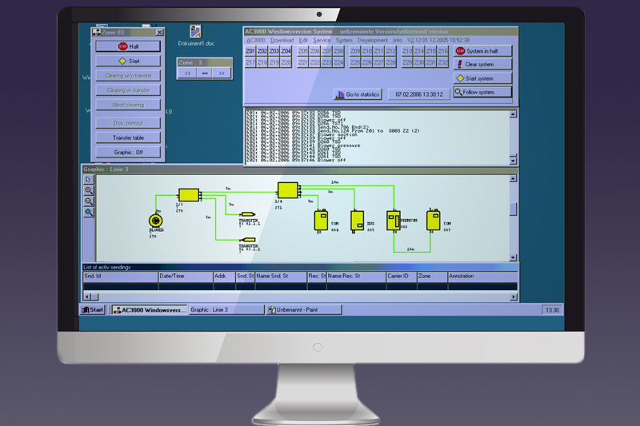Select diverter box labeled 270
640x426 pixels.
(189, 195)
